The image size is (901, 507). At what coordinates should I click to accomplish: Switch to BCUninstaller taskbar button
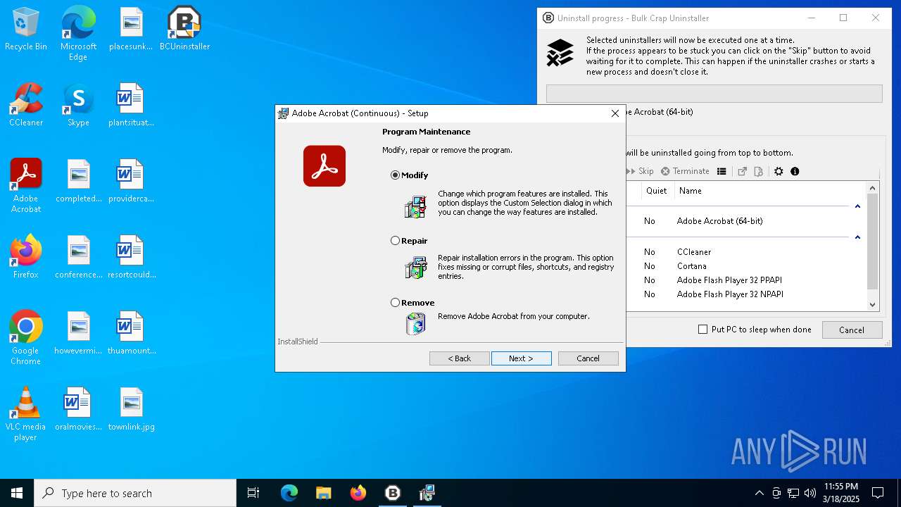click(x=393, y=493)
